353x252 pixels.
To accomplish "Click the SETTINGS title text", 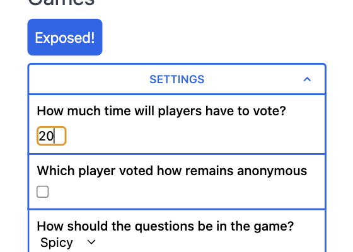I will (x=177, y=79).
